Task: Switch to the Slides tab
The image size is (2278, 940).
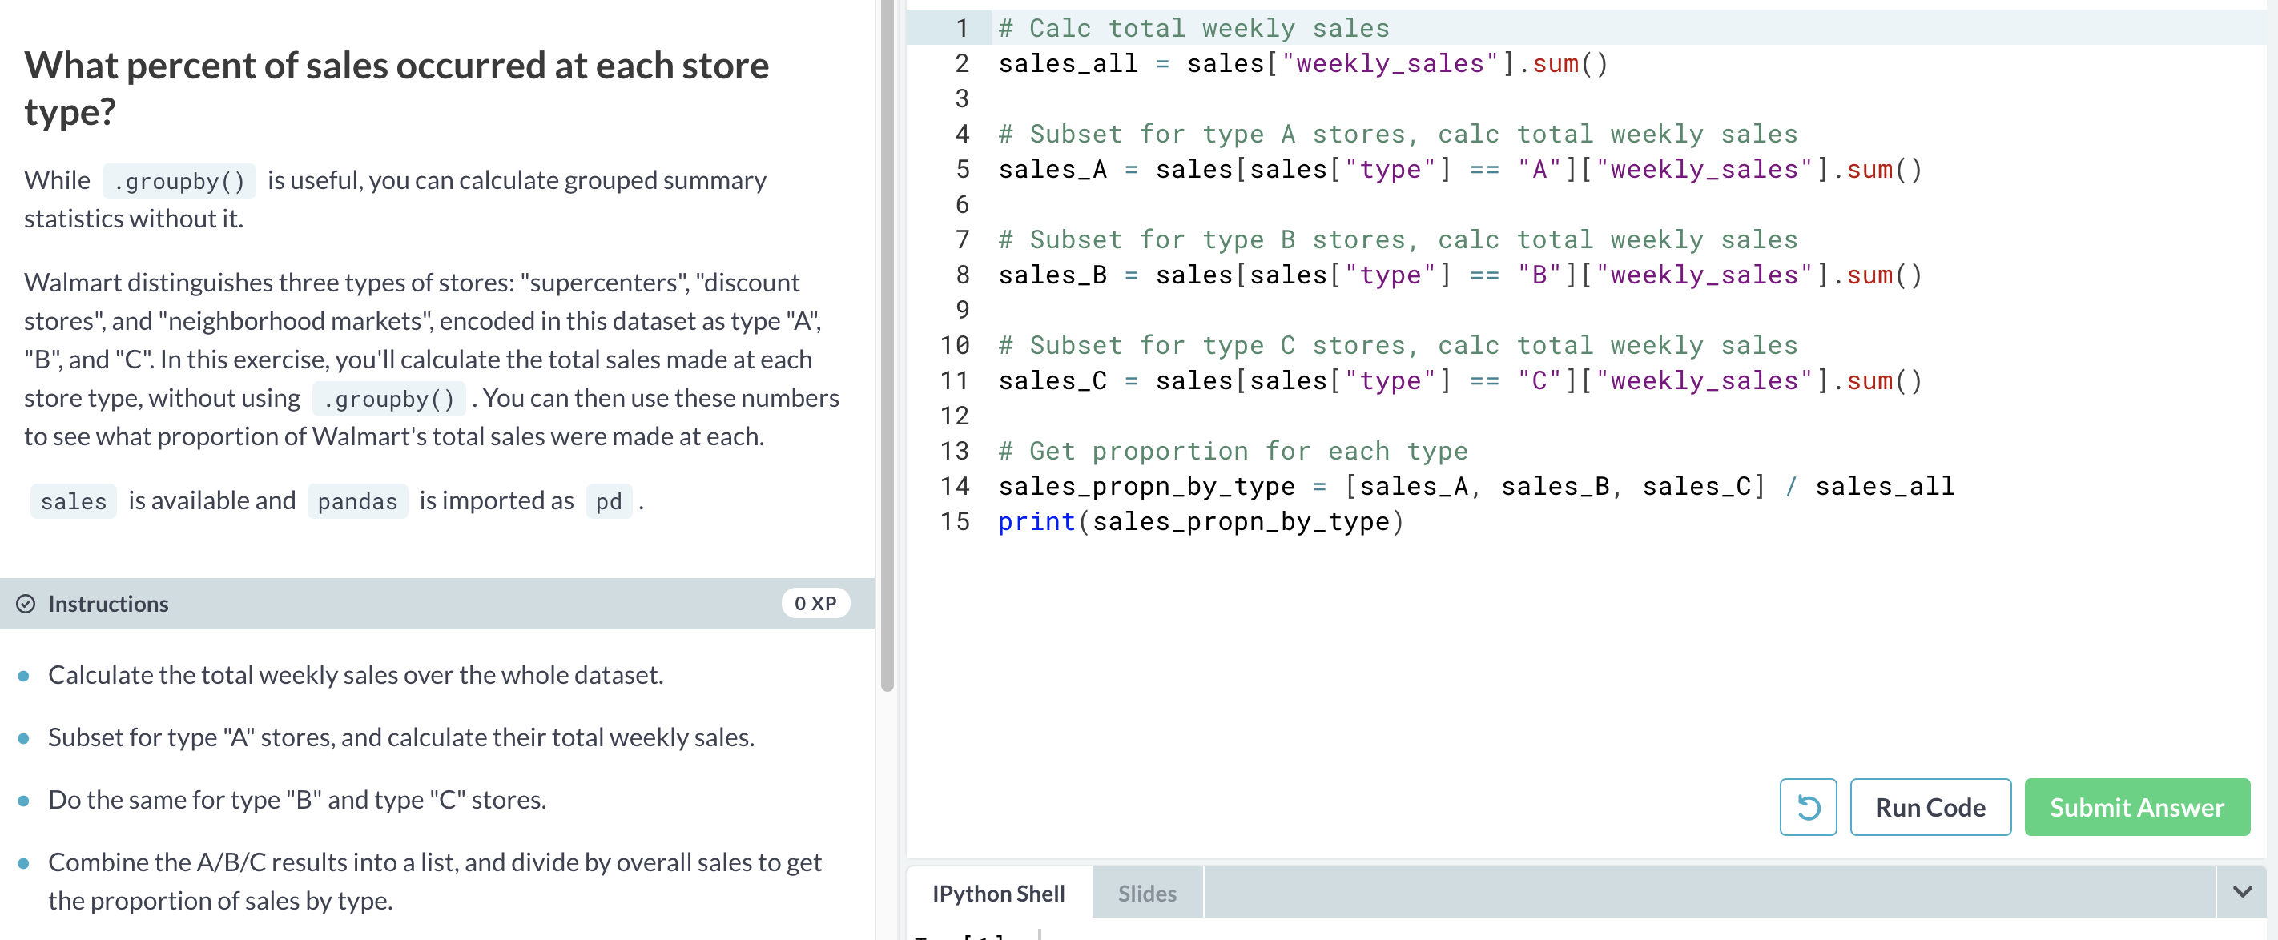Action: (x=1146, y=893)
